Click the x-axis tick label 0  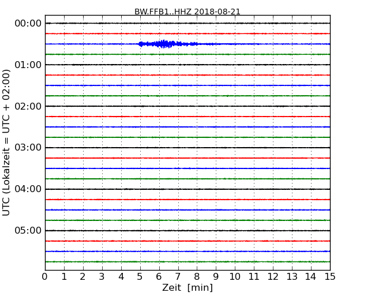point(45,277)
